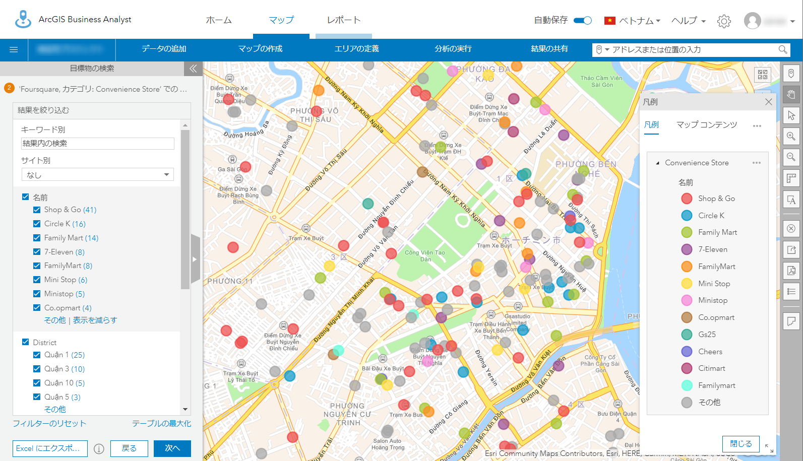803x461 pixels.
Task: Open the マップの作成 menu
Action: [x=260, y=49]
